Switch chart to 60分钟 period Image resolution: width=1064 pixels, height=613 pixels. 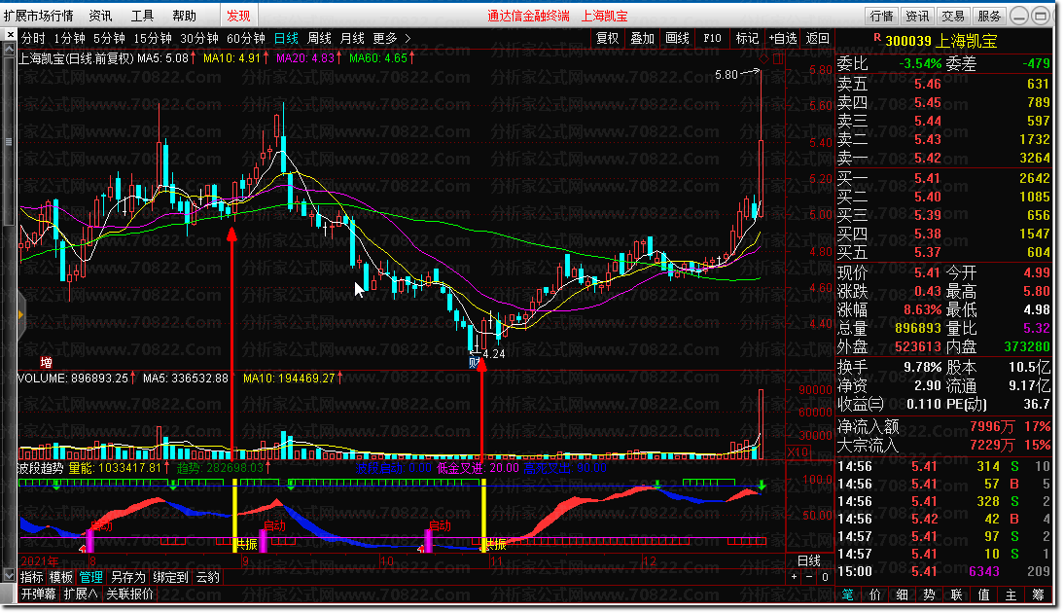pyautogui.click(x=246, y=39)
